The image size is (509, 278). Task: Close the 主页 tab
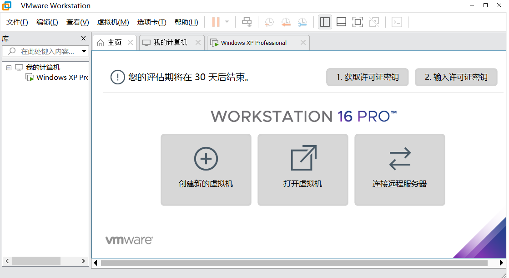[x=130, y=42]
